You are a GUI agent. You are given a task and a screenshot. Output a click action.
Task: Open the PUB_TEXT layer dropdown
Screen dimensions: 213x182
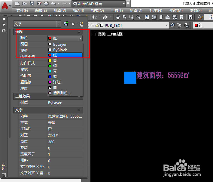[x=167, y=25]
